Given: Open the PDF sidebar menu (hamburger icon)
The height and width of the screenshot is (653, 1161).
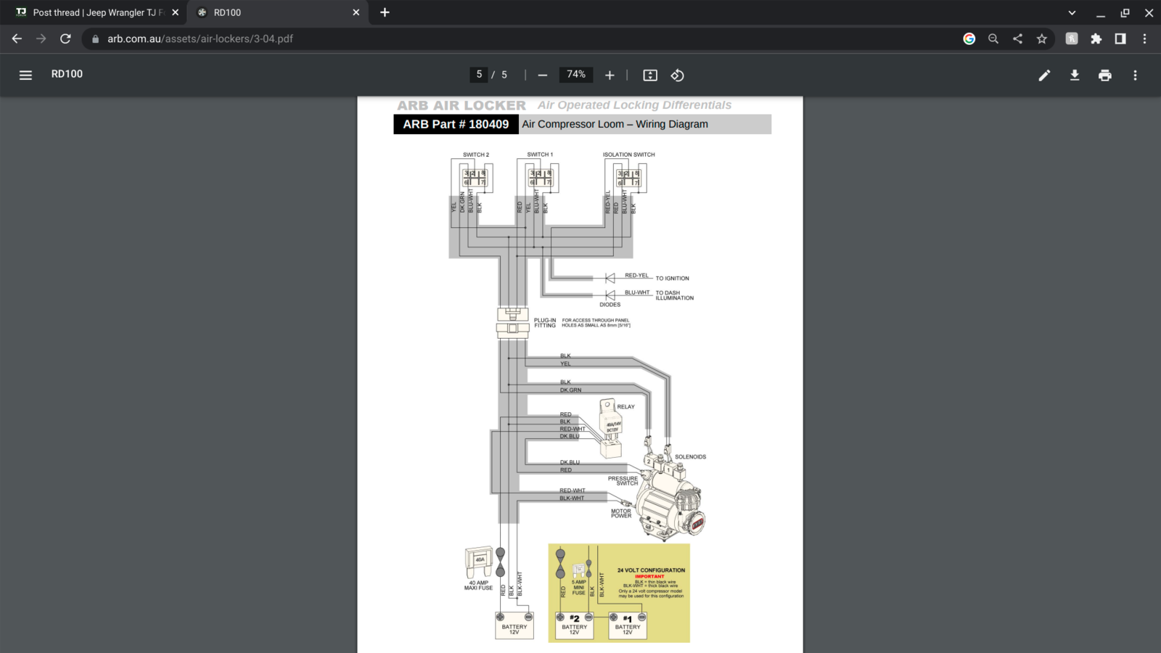Looking at the screenshot, I should pyautogui.click(x=25, y=75).
